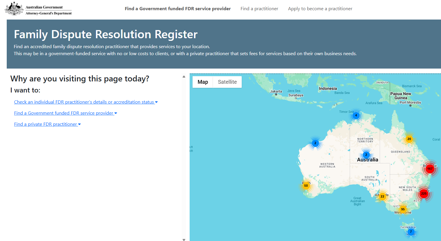This screenshot has height=241, width=441.
Task: Select the Map view toggle
Action: [x=203, y=82]
